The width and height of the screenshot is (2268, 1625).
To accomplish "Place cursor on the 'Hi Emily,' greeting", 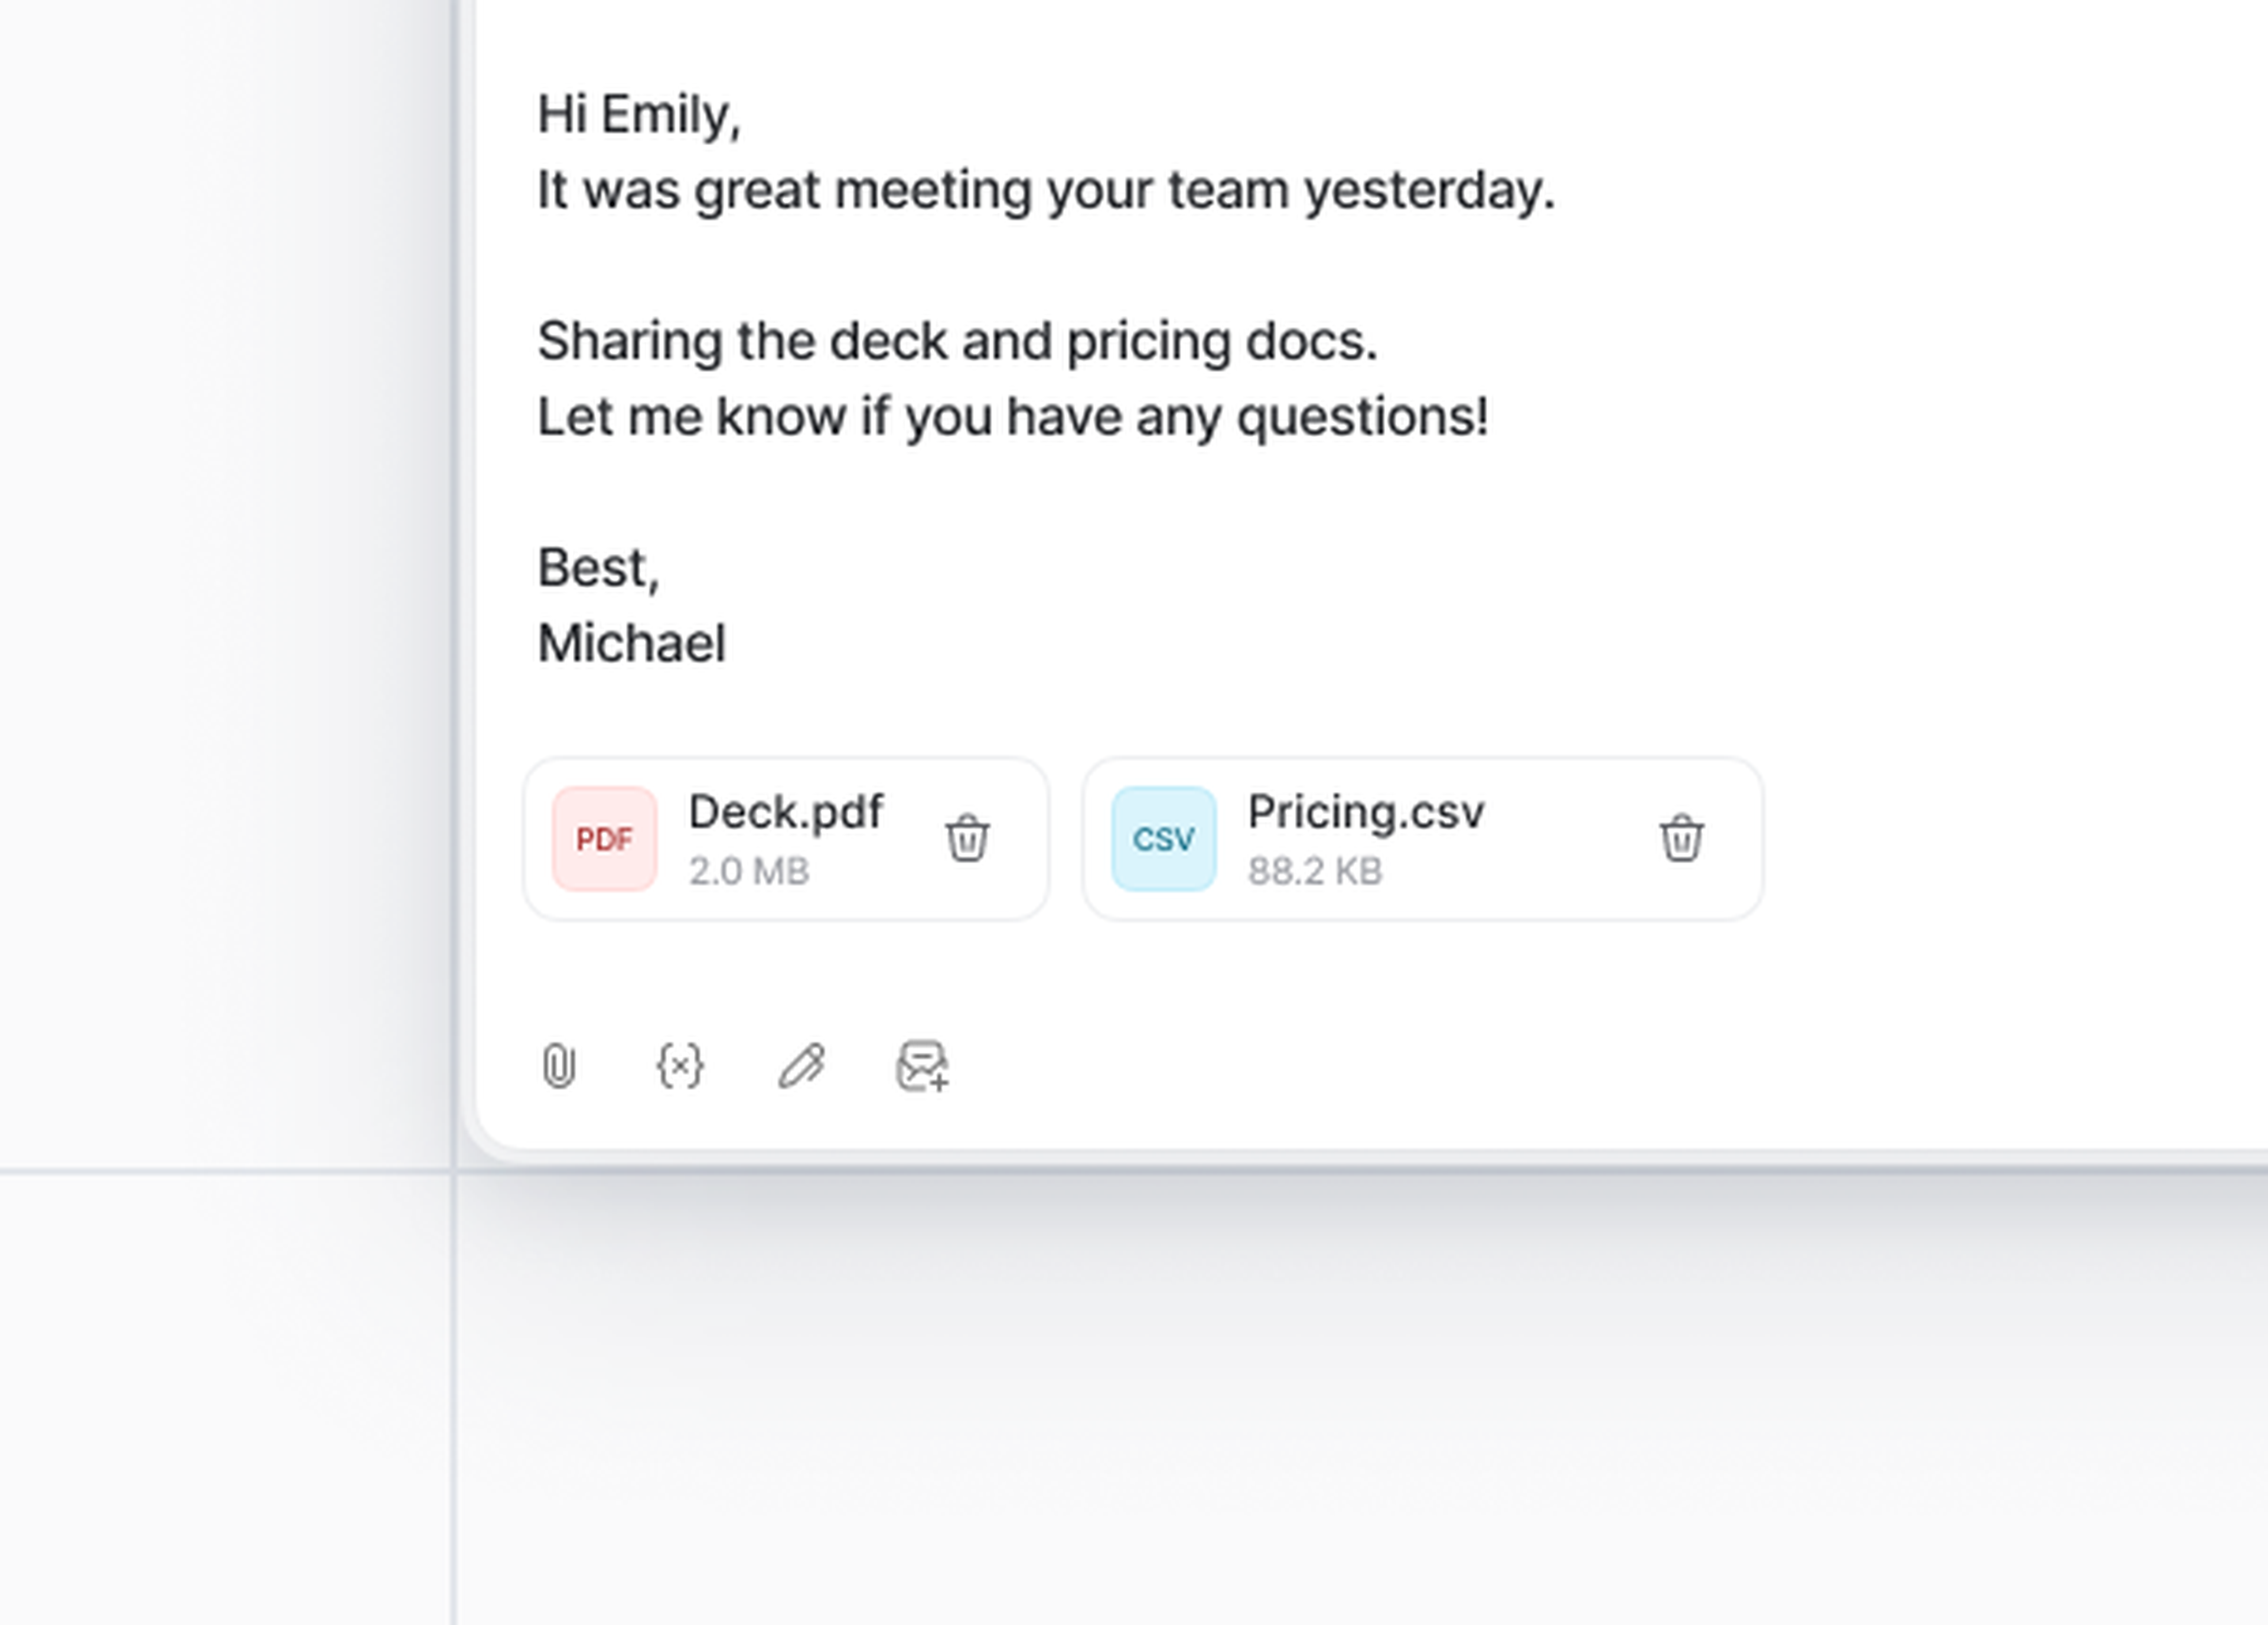I will click(638, 114).
